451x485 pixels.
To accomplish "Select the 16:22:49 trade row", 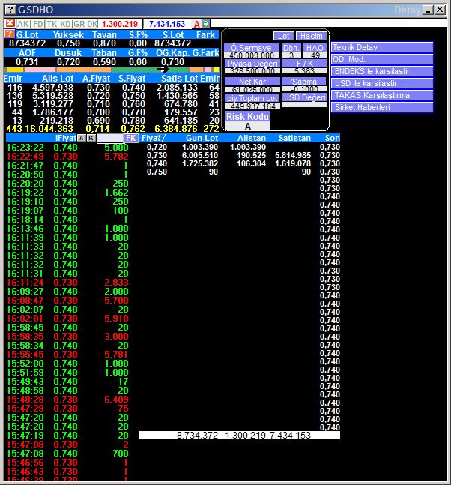I will coord(67,157).
